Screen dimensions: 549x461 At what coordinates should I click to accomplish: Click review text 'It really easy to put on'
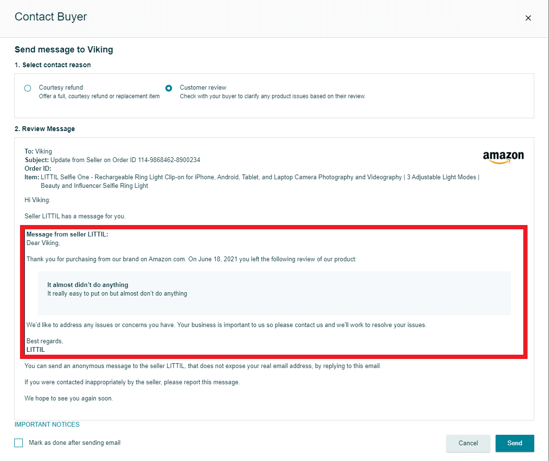[117, 294]
